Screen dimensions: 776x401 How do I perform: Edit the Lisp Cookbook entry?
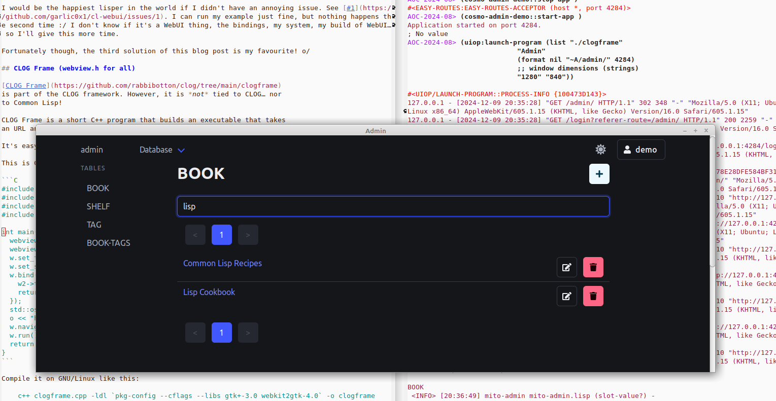coord(566,296)
